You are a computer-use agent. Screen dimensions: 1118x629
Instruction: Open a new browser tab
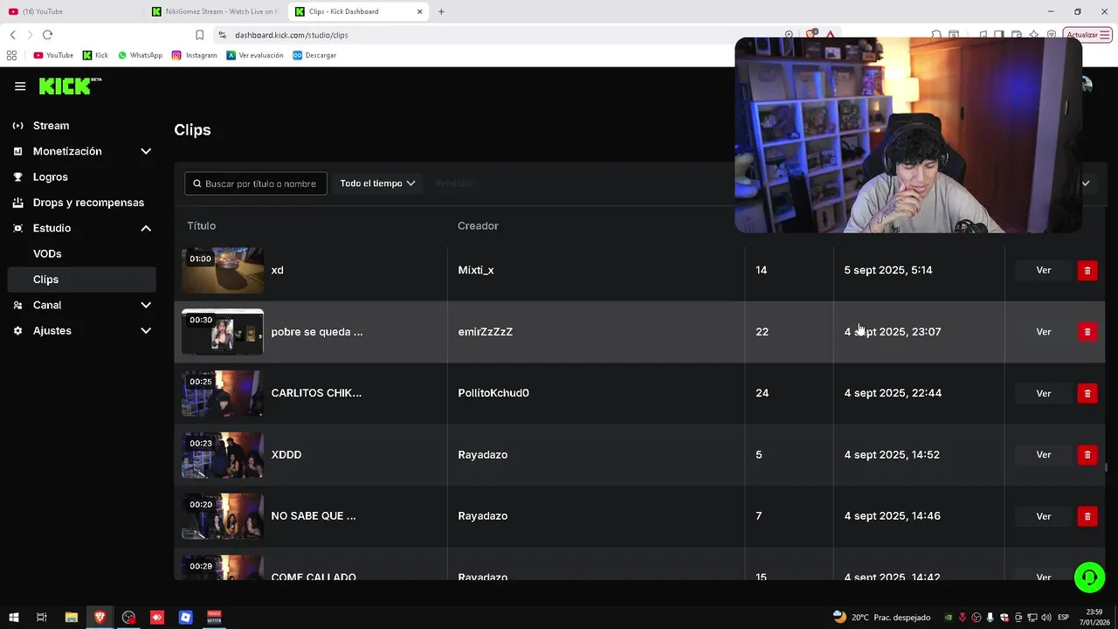point(441,11)
